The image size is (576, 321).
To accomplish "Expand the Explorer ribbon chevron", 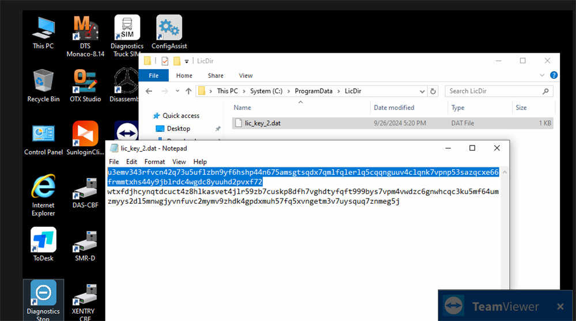I will (542, 75).
